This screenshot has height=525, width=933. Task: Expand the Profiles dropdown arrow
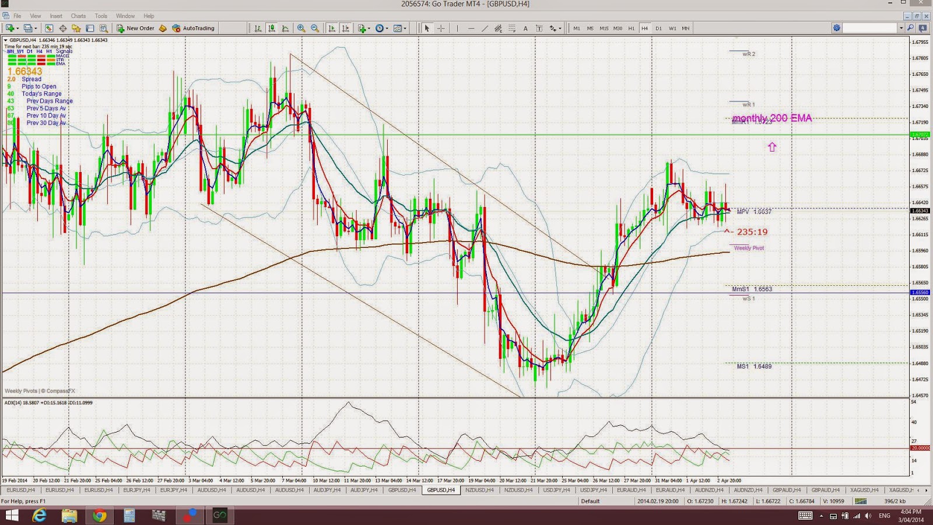tap(35, 28)
